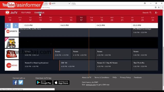
Task: Visit the www.jio.com link
Action: point(91,85)
